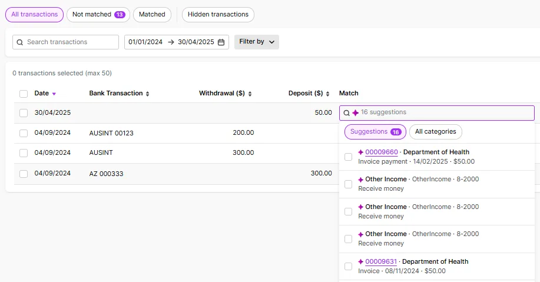
Task: Click 'Invoice · 08/11/2024 · $50.00' text
Action: (402, 271)
